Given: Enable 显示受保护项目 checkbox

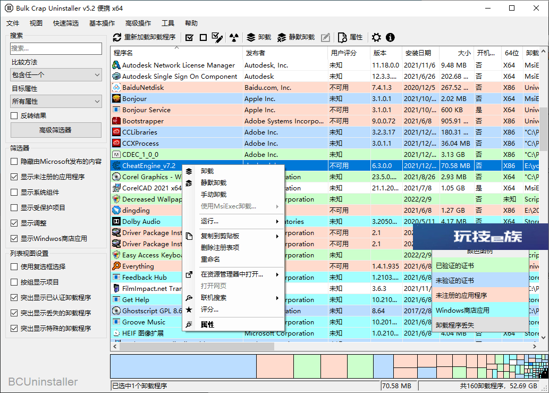Looking at the screenshot, I should [14, 208].
